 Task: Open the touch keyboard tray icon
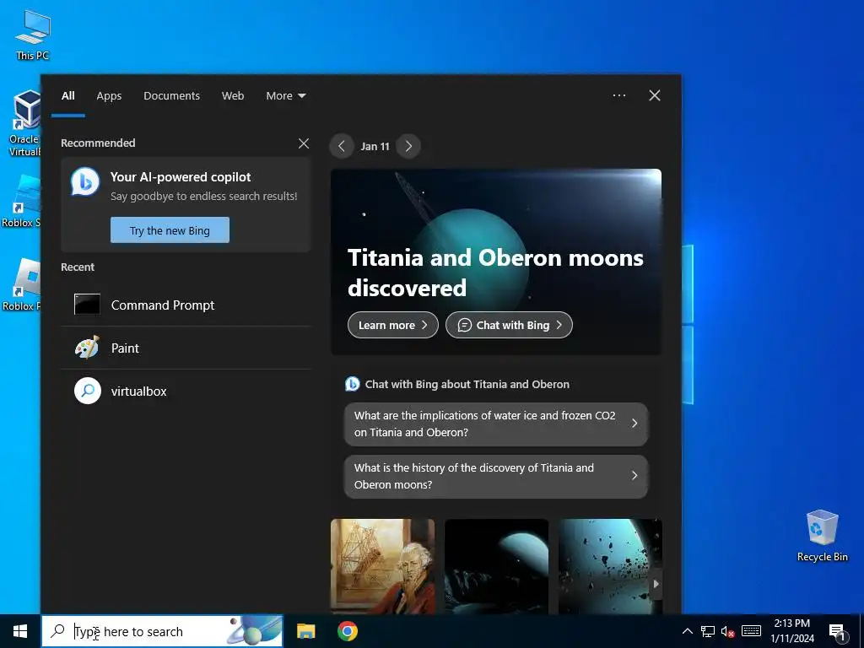(x=751, y=631)
